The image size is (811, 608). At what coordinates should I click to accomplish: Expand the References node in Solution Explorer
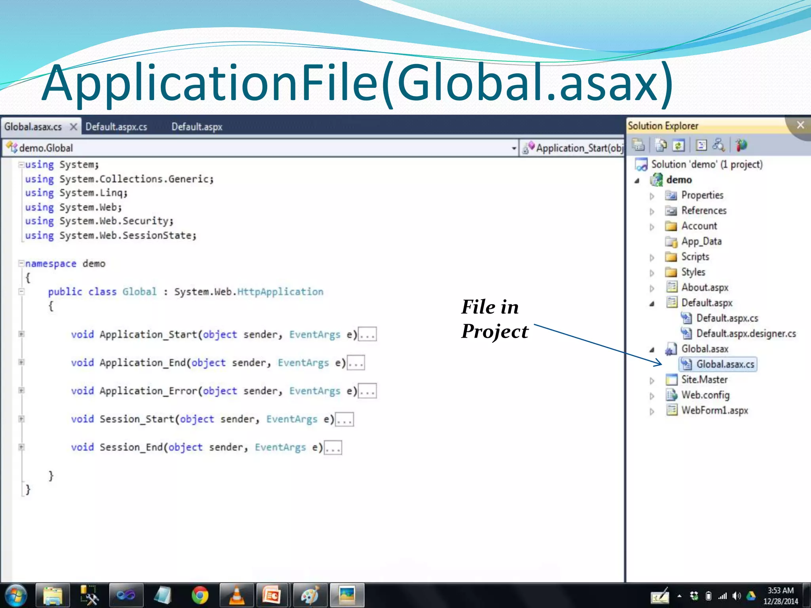pos(652,211)
